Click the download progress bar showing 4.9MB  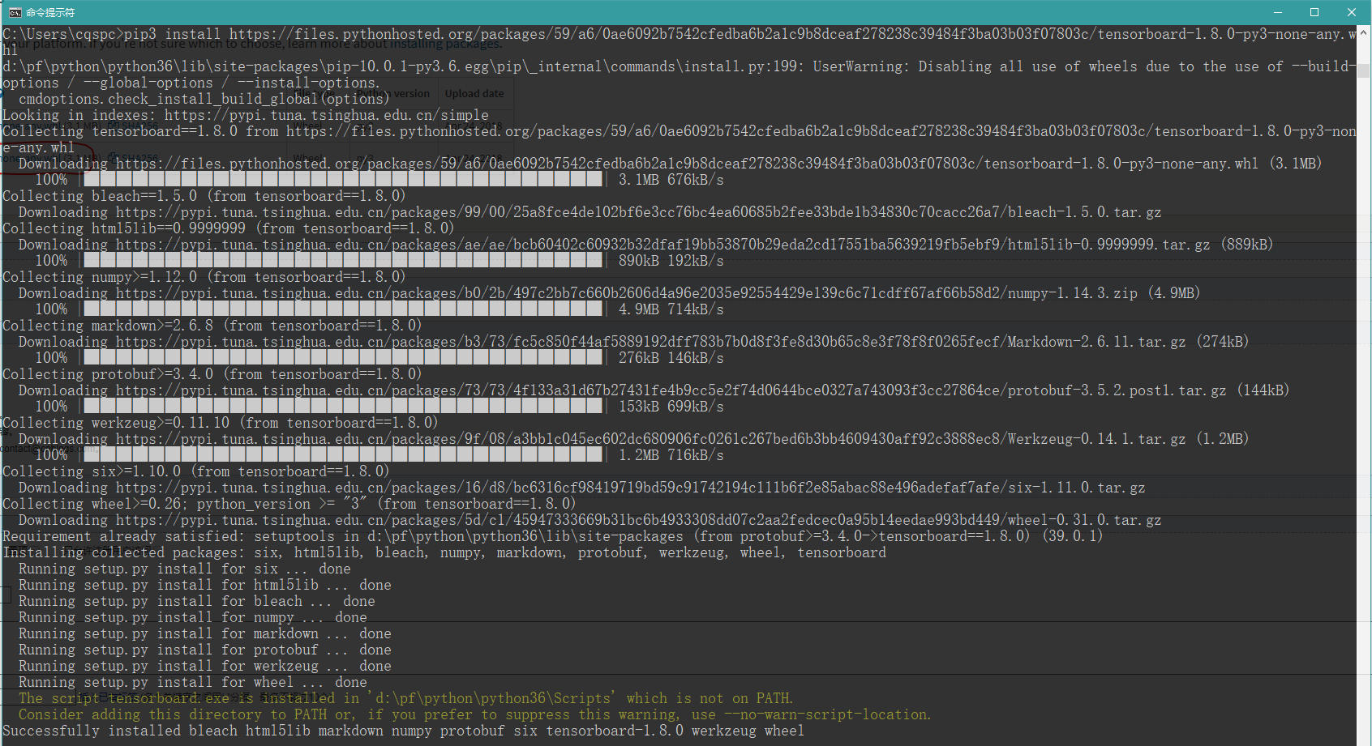click(343, 309)
